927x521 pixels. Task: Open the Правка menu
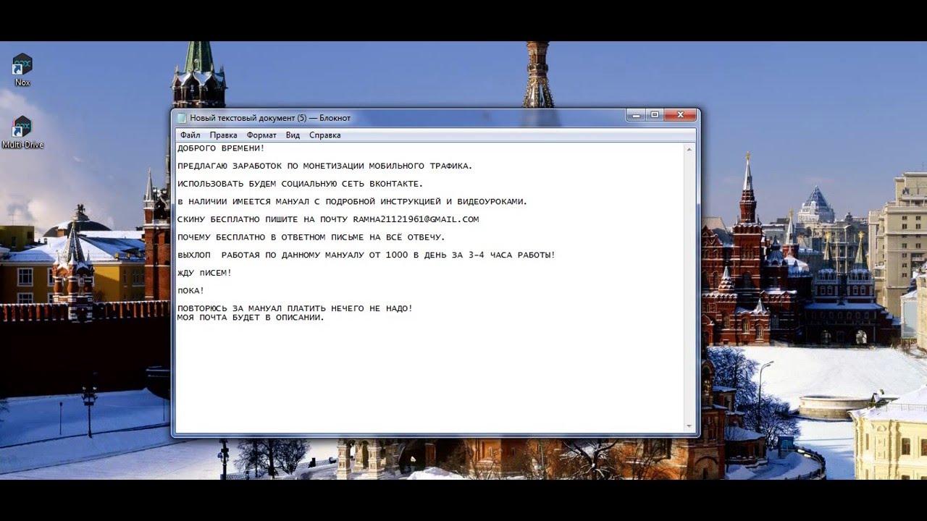[x=224, y=135]
